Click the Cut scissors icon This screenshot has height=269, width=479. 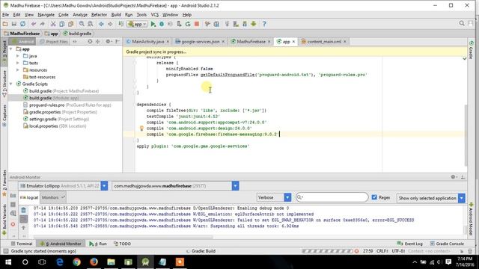(x=53, y=24)
